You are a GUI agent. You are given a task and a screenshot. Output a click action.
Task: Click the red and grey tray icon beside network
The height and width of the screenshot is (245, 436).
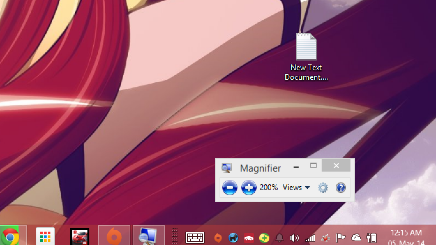click(x=325, y=238)
